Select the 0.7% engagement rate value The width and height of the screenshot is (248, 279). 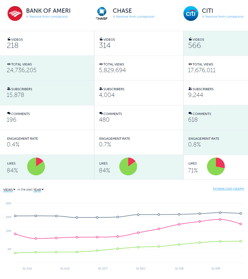tap(105, 144)
